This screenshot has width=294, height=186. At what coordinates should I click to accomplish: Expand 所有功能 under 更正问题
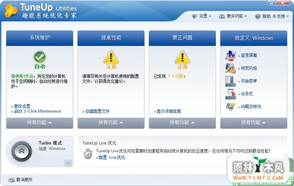(183, 123)
